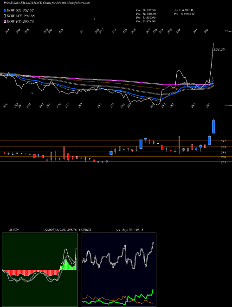Click the ADX indicator chart panel

[x=119, y=270]
